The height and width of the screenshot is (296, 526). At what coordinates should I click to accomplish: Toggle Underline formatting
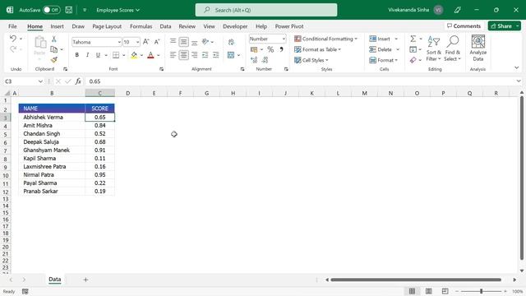pyautogui.click(x=98, y=55)
